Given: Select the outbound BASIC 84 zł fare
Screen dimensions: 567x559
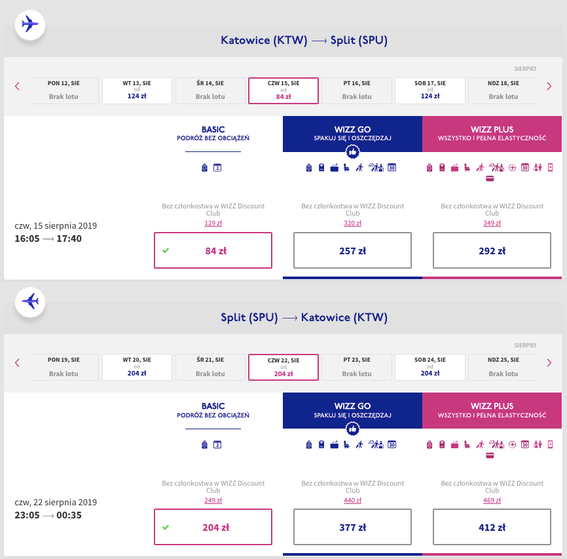Looking at the screenshot, I should [213, 250].
